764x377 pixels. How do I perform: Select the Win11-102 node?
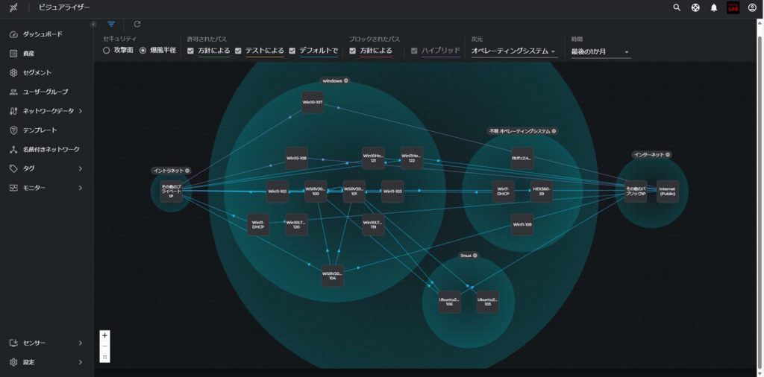click(278, 191)
